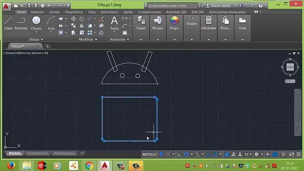Expand the Modificar panel

tap(88, 39)
